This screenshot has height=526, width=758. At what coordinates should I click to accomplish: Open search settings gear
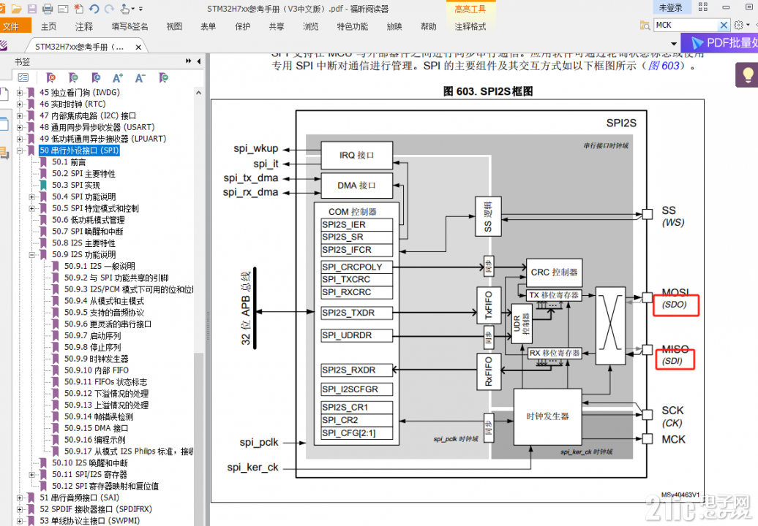click(x=738, y=25)
